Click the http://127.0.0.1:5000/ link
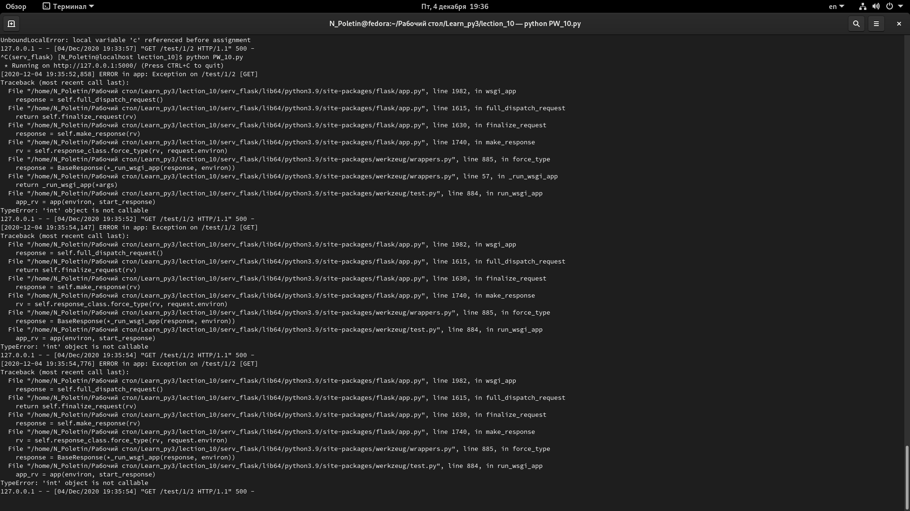The image size is (910, 511). [95, 66]
